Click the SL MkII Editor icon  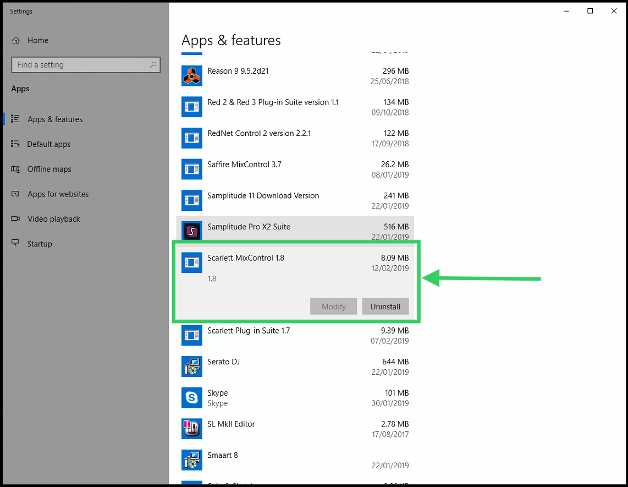click(x=191, y=429)
